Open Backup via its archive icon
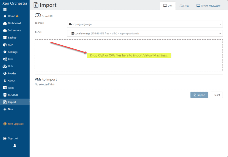This screenshot has width=228, height=157. tap(5, 38)
